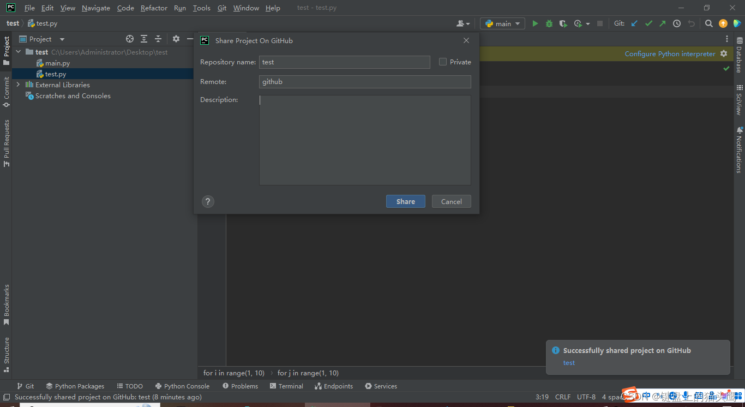Commit changes via the green checkmark icon
745x407 pixels.
pyautogui.click(x=648, y=23)
